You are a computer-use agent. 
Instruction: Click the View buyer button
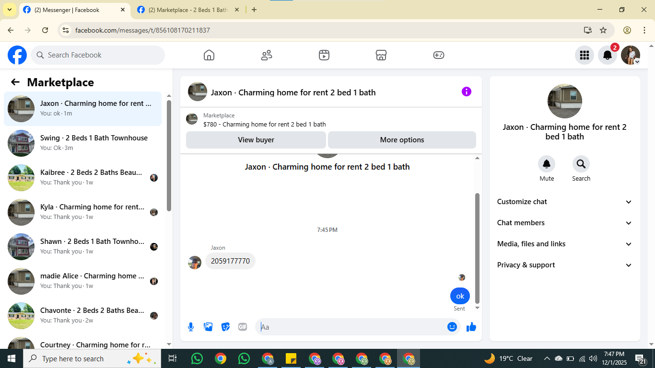(256, 140)
